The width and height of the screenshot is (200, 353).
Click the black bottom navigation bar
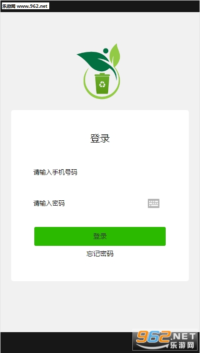67,342
